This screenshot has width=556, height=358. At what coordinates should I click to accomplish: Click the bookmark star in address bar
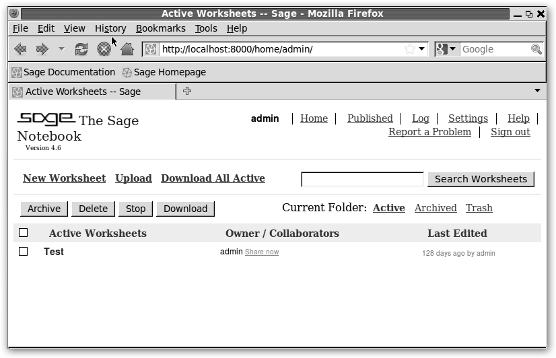(x=409, y=49)
